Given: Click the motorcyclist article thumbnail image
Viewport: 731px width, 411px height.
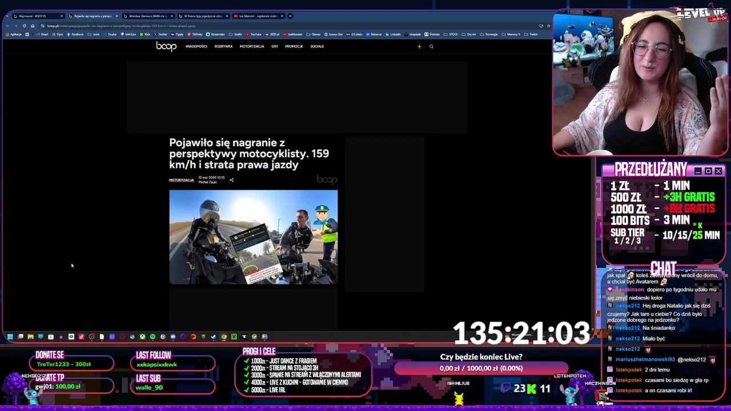Looking at the screenshot, I should [x=253, y=237].
